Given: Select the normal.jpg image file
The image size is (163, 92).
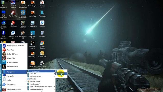Looking at the screenshot, I should tap(33, 14).
